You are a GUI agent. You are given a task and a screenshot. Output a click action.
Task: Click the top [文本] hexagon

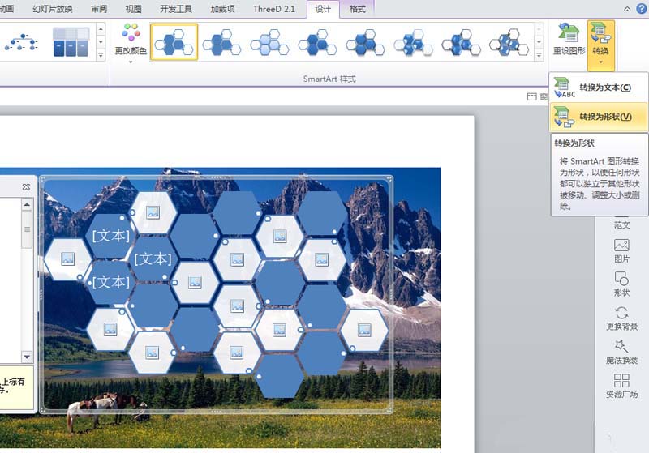[x=110, y=236]
